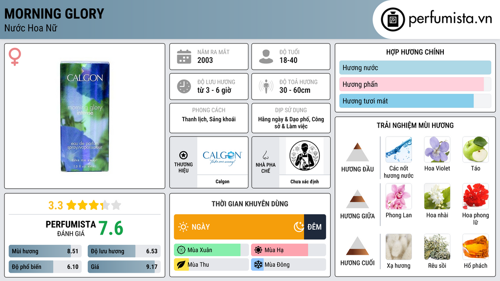This screenshot has width=500, height=281.
Task: Click the pink female gender symbol icon
Action: tap(15, 57)
